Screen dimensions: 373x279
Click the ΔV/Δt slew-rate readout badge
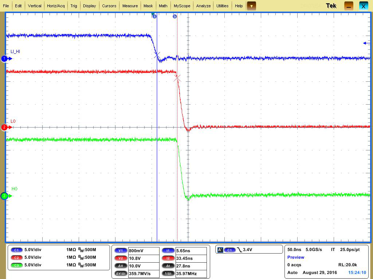coord(120,273)
